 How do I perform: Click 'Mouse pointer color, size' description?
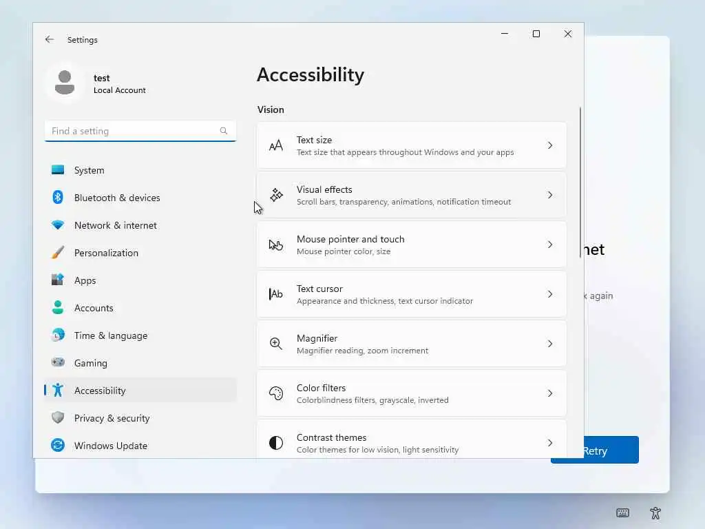coord(344,251)
